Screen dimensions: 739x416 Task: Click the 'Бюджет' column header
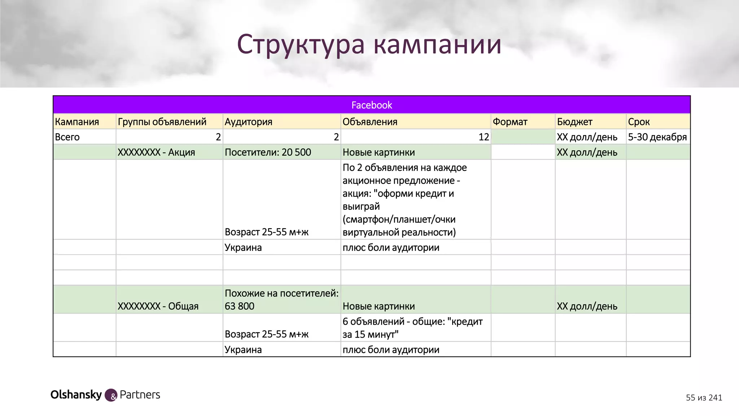[x=591, y=122]
